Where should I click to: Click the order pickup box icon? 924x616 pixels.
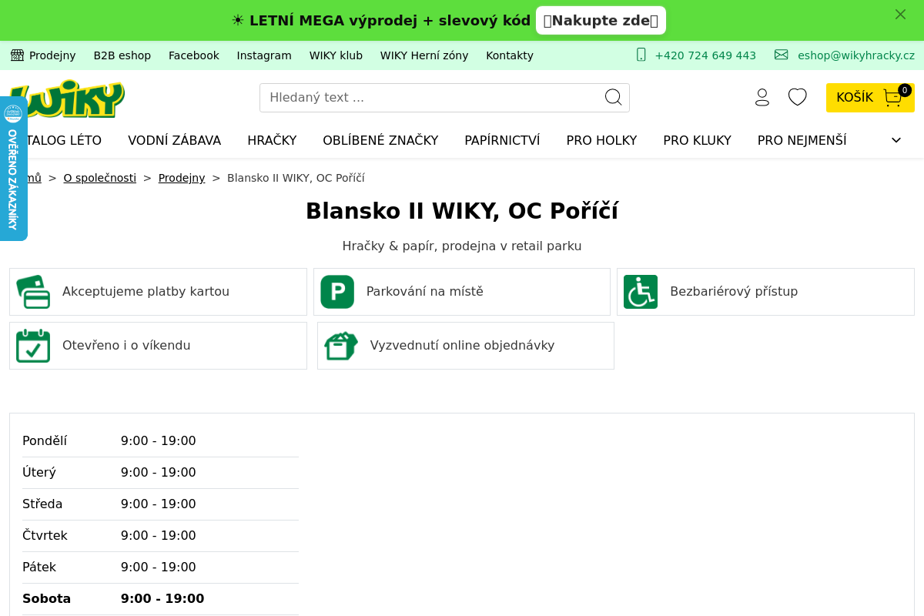pyautogui.click(x=341, y=346)
